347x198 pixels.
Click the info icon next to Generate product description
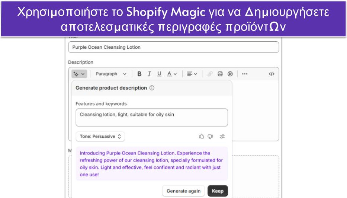pos(152,88)
